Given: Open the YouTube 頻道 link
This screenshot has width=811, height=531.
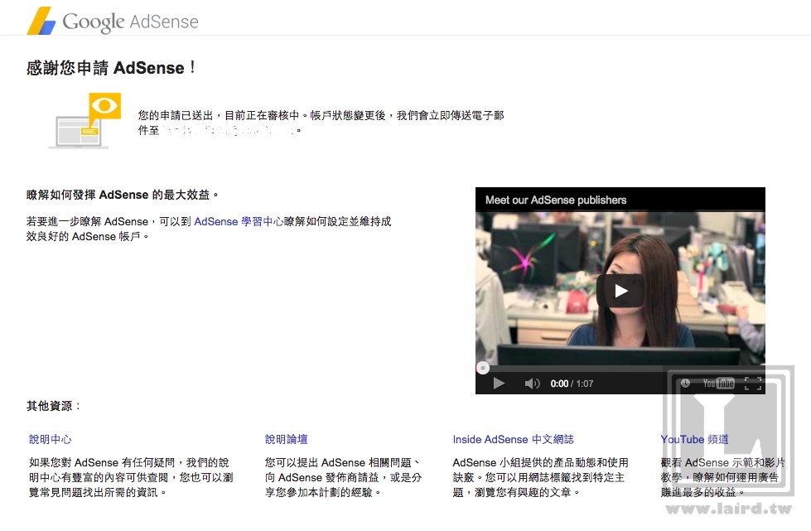Looking at the screenshot, I should click(695, 440).
